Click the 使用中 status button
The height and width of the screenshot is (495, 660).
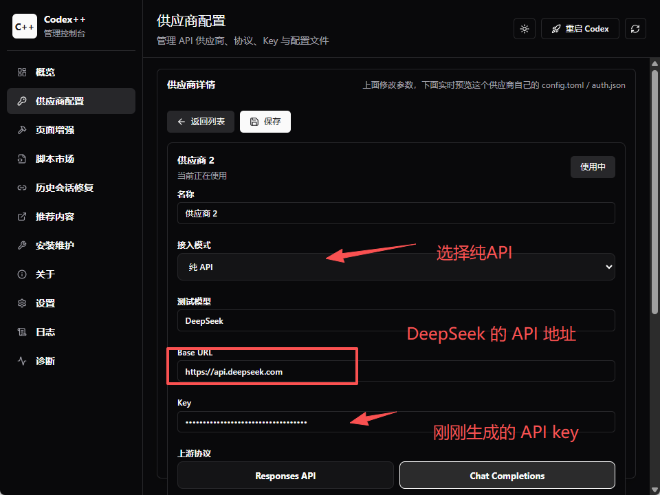593,167
